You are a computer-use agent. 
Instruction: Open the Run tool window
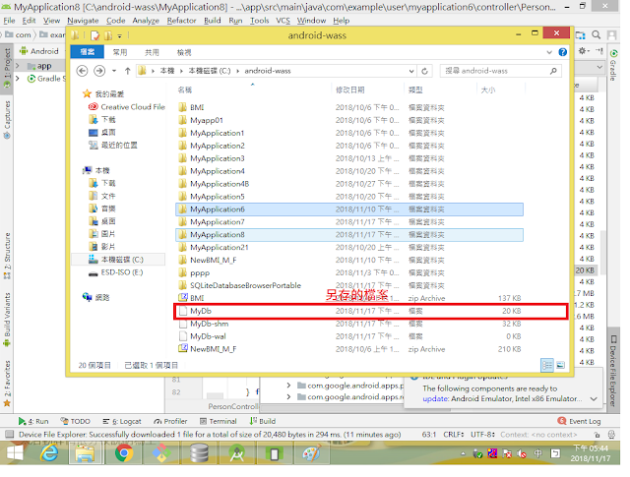pyautogui.click(x=33, y=421)
